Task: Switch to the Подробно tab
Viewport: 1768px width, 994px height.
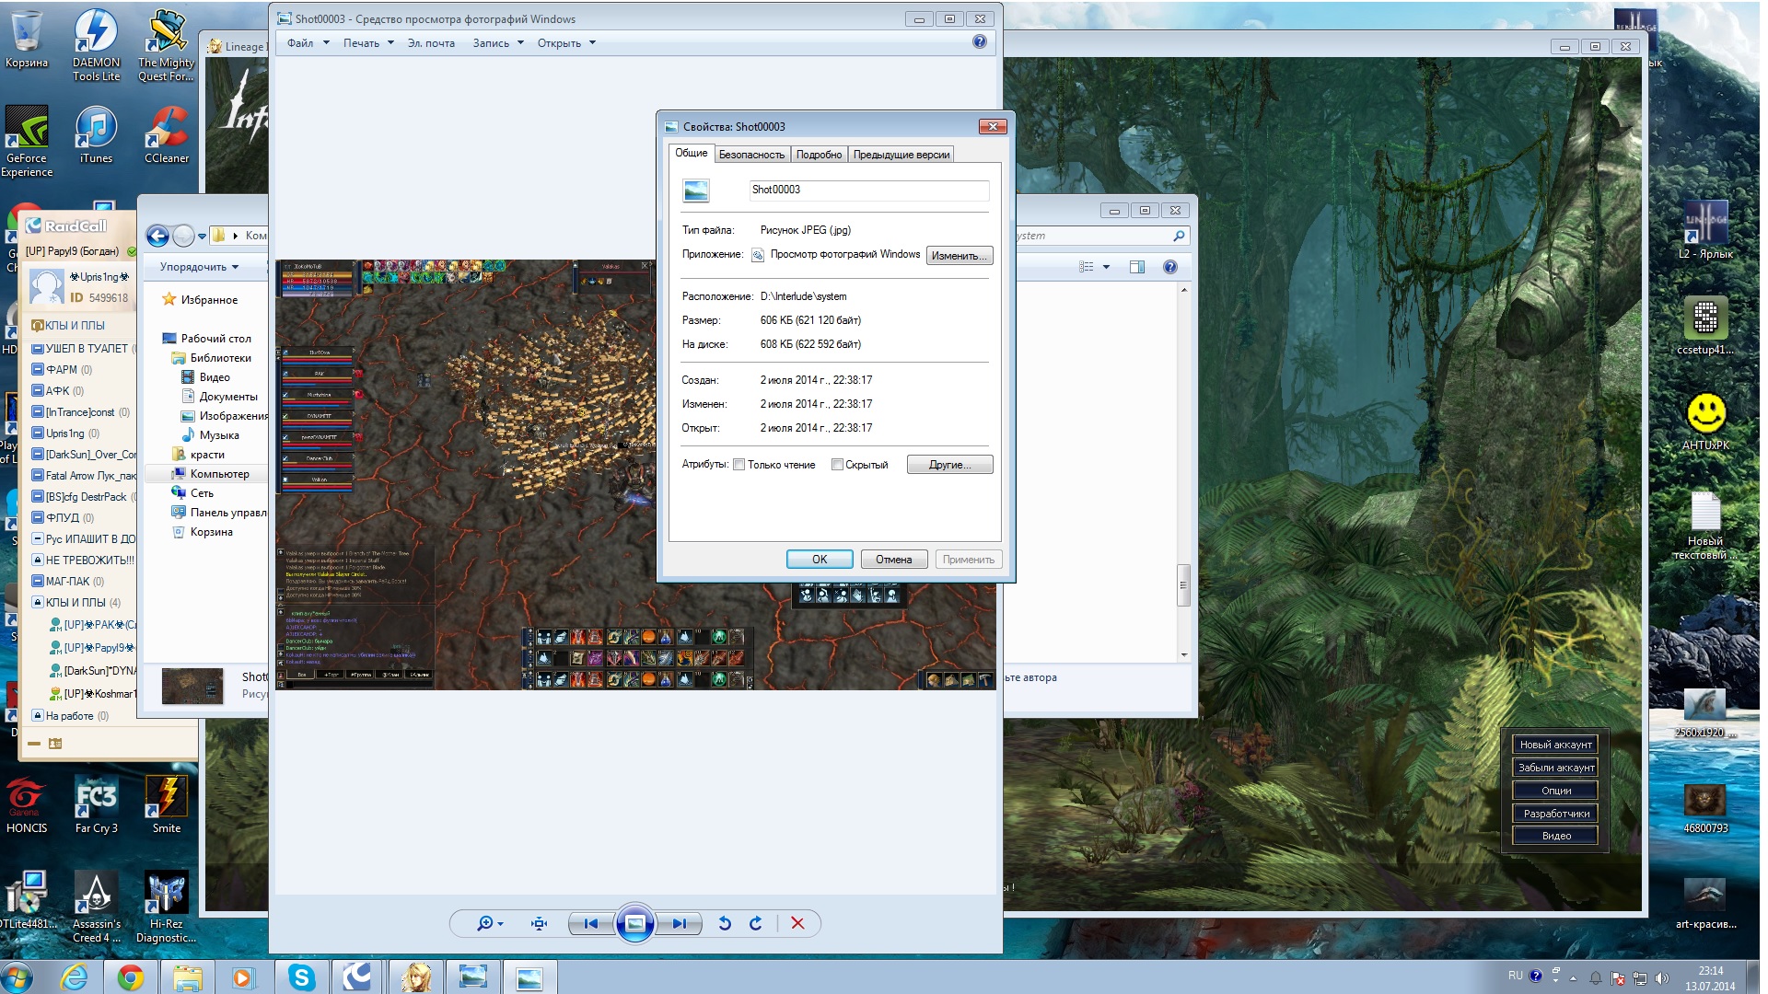Action: click(819, 155)
